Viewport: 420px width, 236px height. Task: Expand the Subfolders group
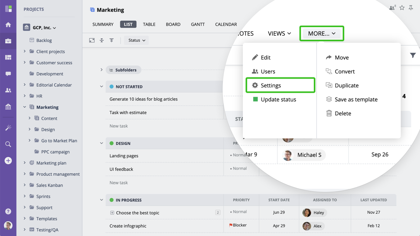tap(102, 70)
